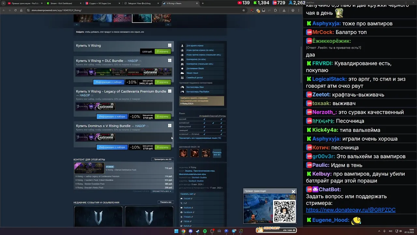Open the Threads external link
Screen dimensions: 417x235
click(187, 217)
